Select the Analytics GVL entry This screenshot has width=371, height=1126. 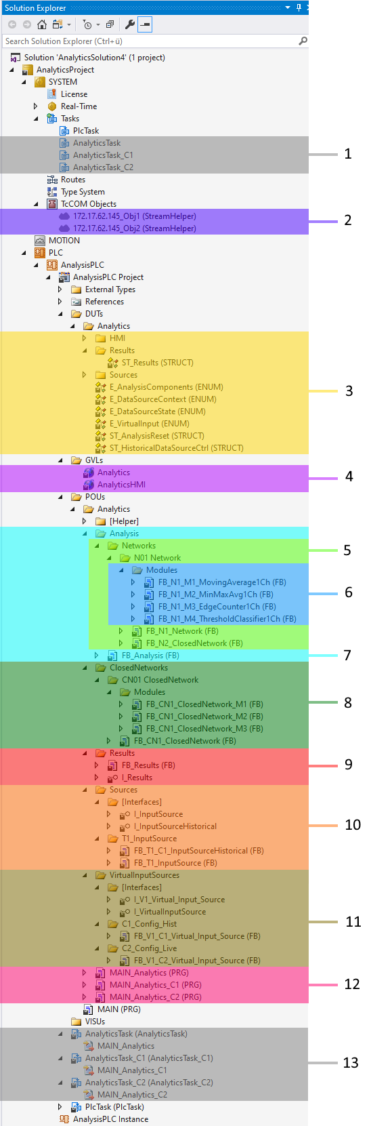point(114,472)
